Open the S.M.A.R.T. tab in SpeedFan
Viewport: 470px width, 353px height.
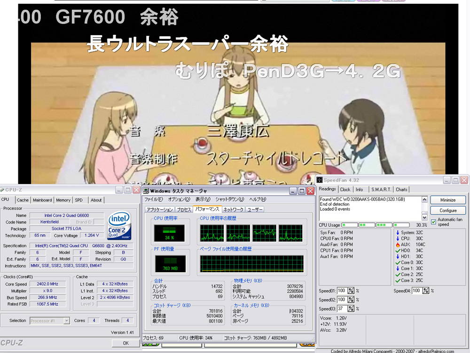coord(381,190)
